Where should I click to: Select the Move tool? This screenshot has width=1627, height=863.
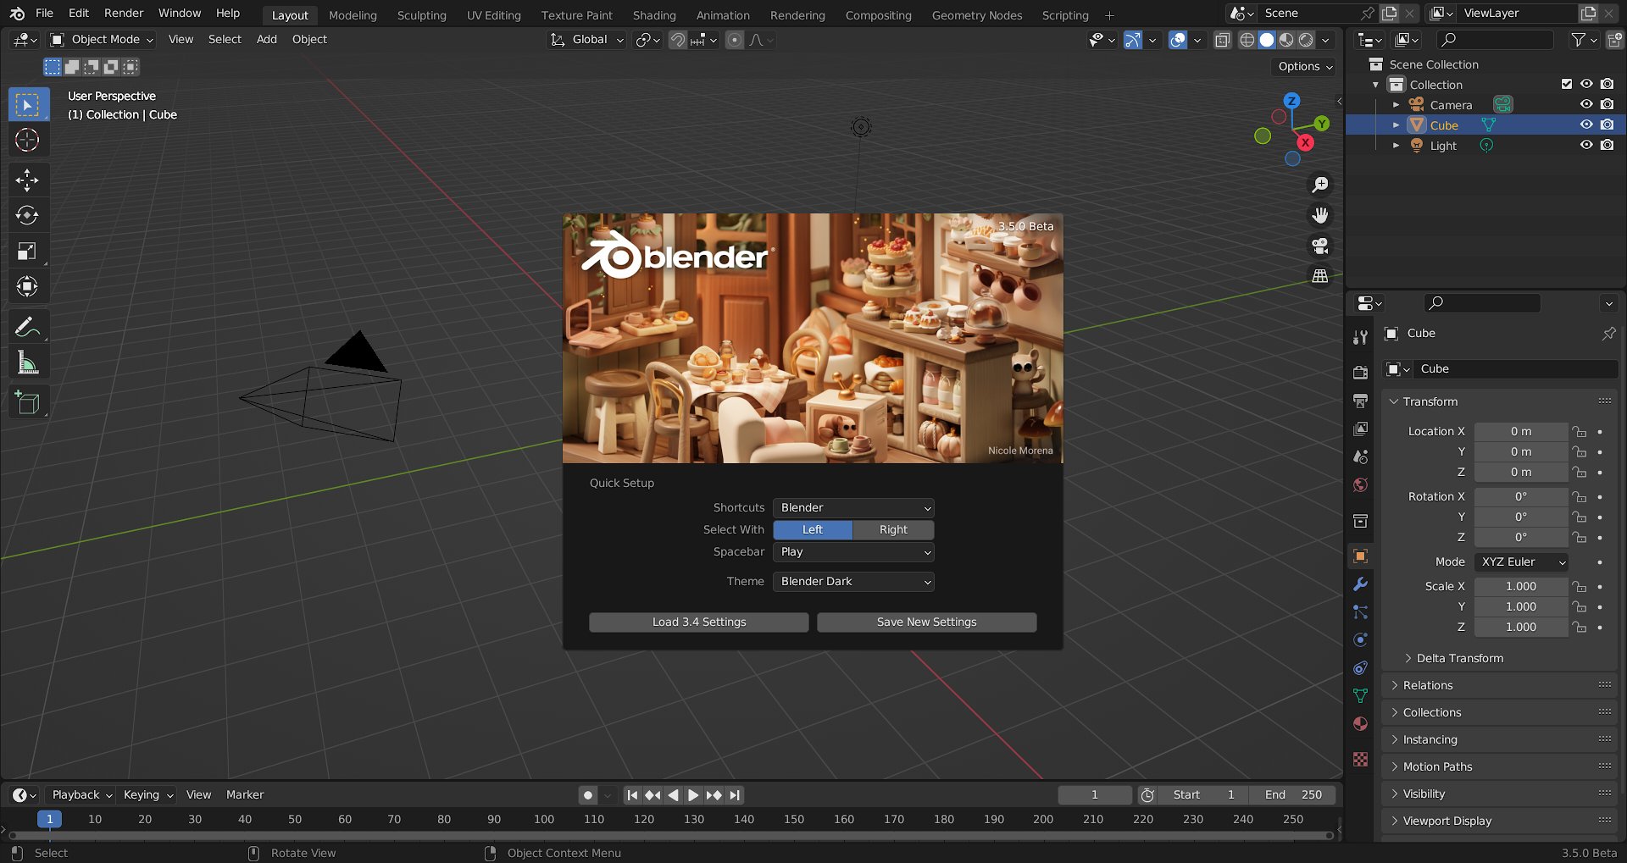pyautogui.click(x=28, y=180)
